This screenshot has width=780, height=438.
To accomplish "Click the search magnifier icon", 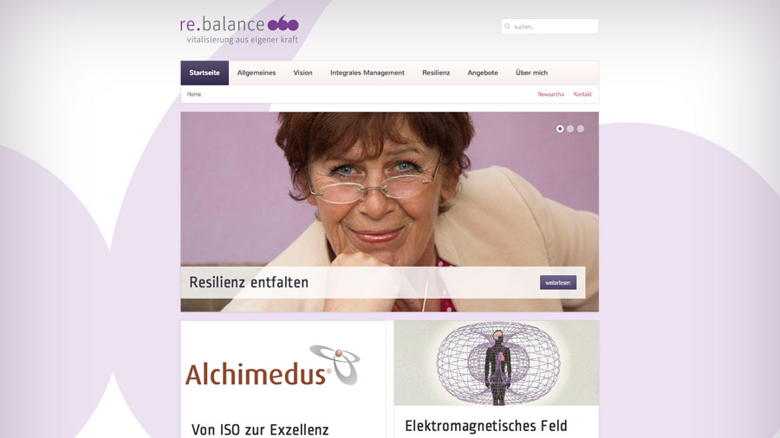I will tap(507, 26).
